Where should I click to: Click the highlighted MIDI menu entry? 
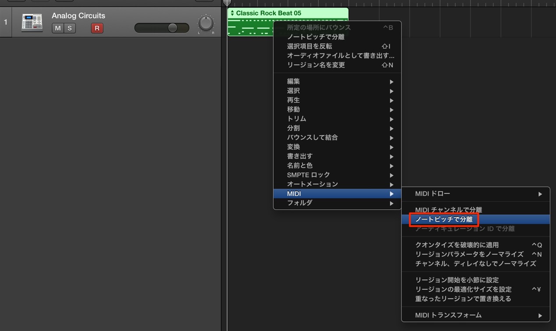(x=337, y=194)
